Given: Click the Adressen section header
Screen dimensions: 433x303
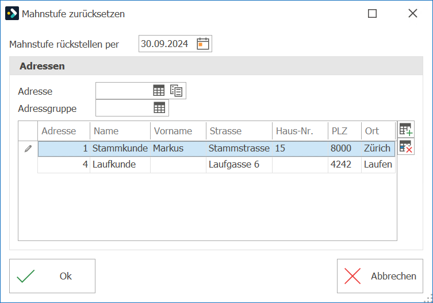Looking at the screenshot, I should 216,66.
